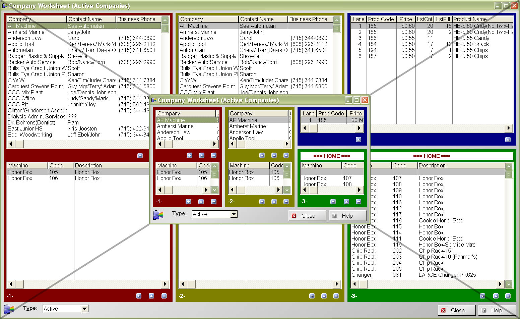Click minus icon beside -3- in large window

(x=508, y=296)
